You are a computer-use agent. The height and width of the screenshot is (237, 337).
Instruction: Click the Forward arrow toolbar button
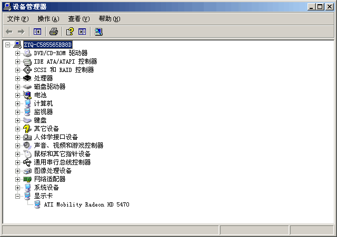[x=21, y=32]
